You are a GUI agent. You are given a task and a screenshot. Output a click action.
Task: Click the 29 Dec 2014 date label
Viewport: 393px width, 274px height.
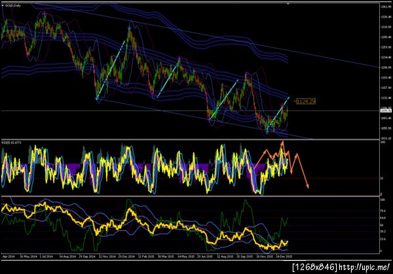click(x=126, y=256)
